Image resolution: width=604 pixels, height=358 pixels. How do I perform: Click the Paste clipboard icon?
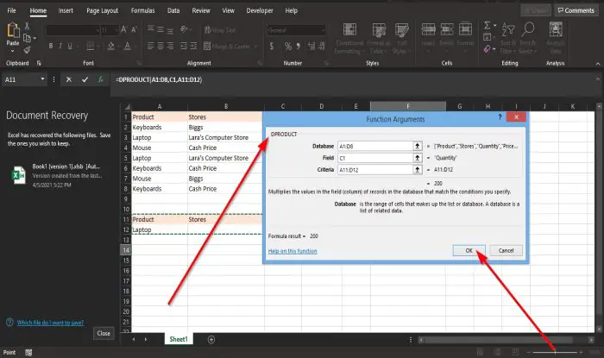click(x=13, y=30)
